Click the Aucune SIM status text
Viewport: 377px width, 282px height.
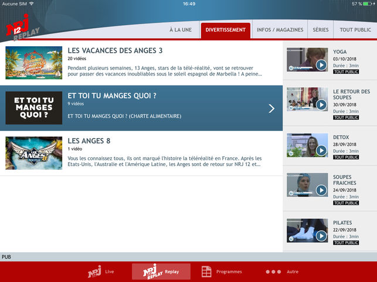click(x=14, y=4)
